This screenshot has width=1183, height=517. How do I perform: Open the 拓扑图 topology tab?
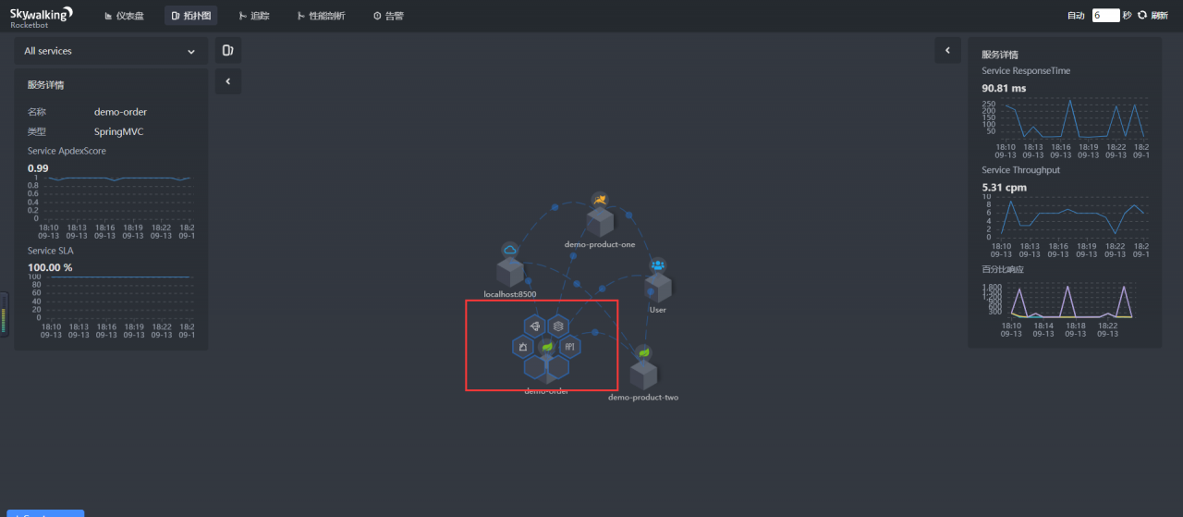pyautogui.click(x=191, y=16)
